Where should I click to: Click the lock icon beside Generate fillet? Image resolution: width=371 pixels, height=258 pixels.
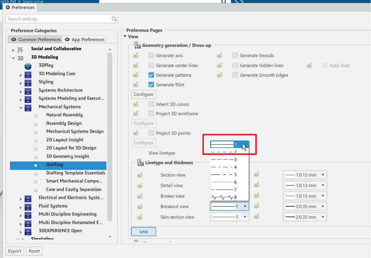tap(136, 84)
